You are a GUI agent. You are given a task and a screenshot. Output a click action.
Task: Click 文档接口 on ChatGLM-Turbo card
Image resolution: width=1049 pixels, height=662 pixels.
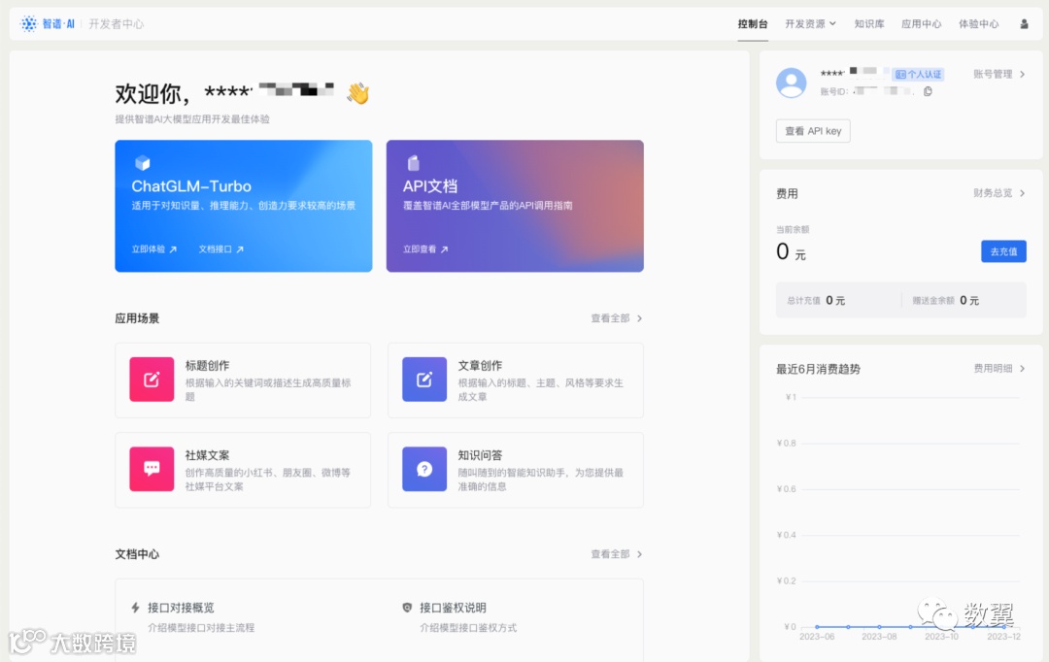point(220,249)
